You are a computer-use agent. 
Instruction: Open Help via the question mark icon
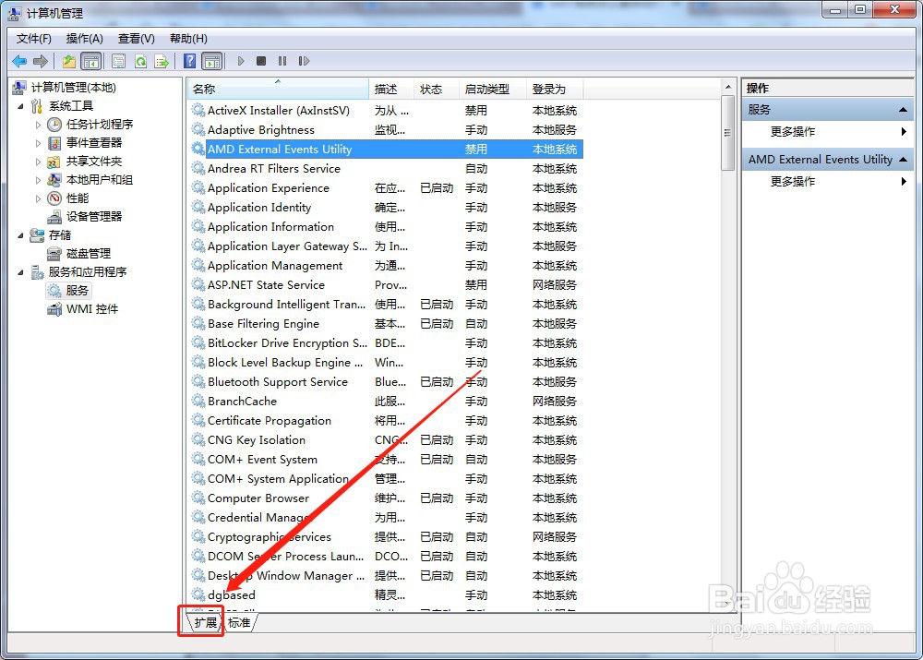188,61
